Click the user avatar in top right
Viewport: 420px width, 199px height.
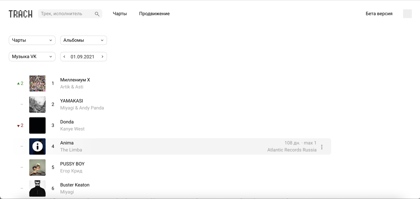(407, 14)
